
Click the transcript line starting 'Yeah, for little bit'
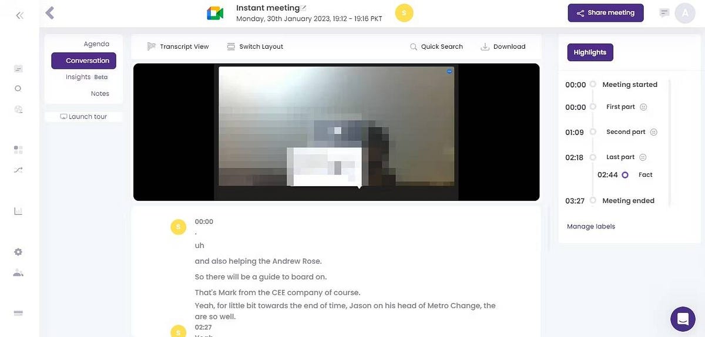[345, 311]
